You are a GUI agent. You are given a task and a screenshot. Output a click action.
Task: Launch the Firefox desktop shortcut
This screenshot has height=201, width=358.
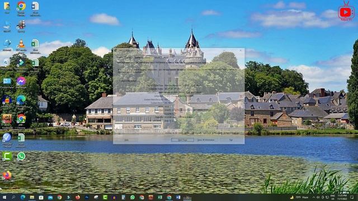(7, 176)
